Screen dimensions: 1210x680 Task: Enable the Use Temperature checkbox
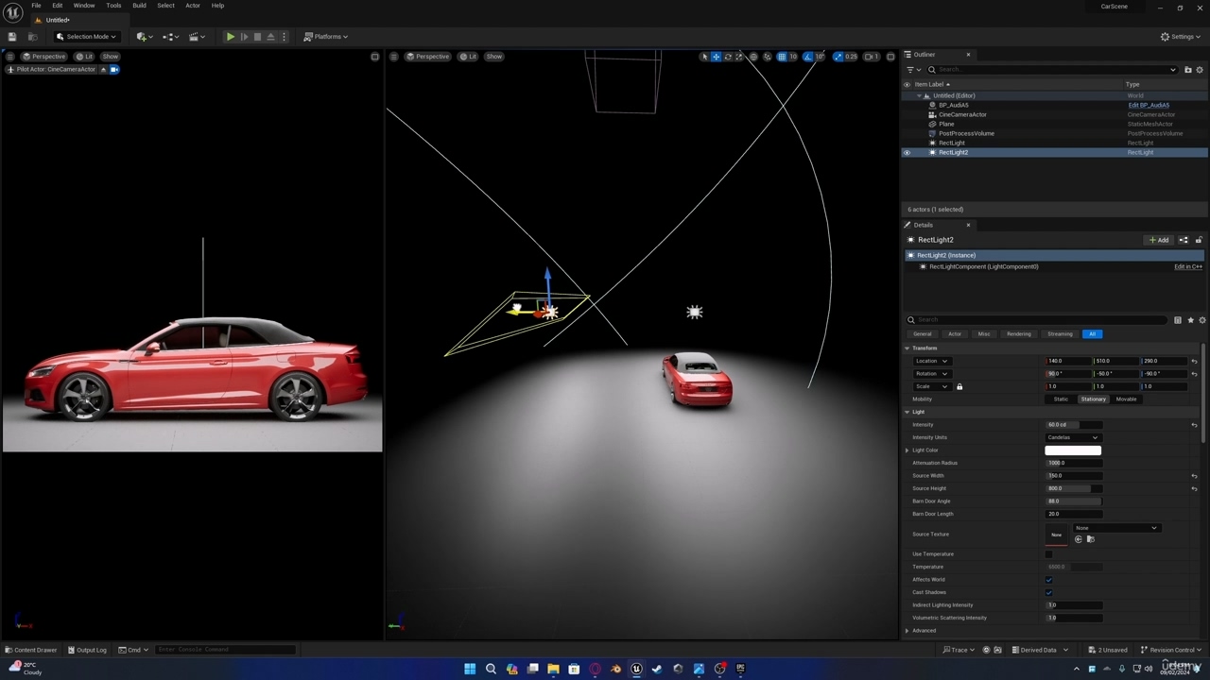[1048, 554]
